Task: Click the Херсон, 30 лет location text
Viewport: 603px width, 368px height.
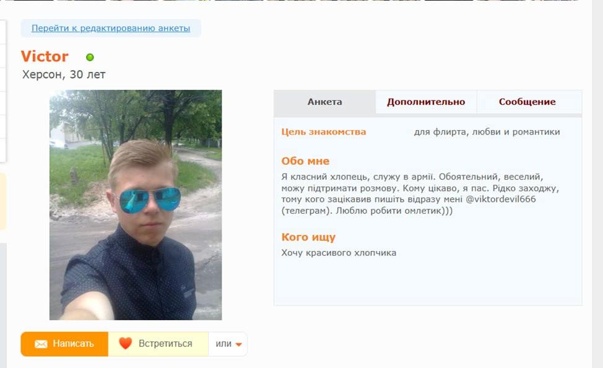Action: [64, 75]
